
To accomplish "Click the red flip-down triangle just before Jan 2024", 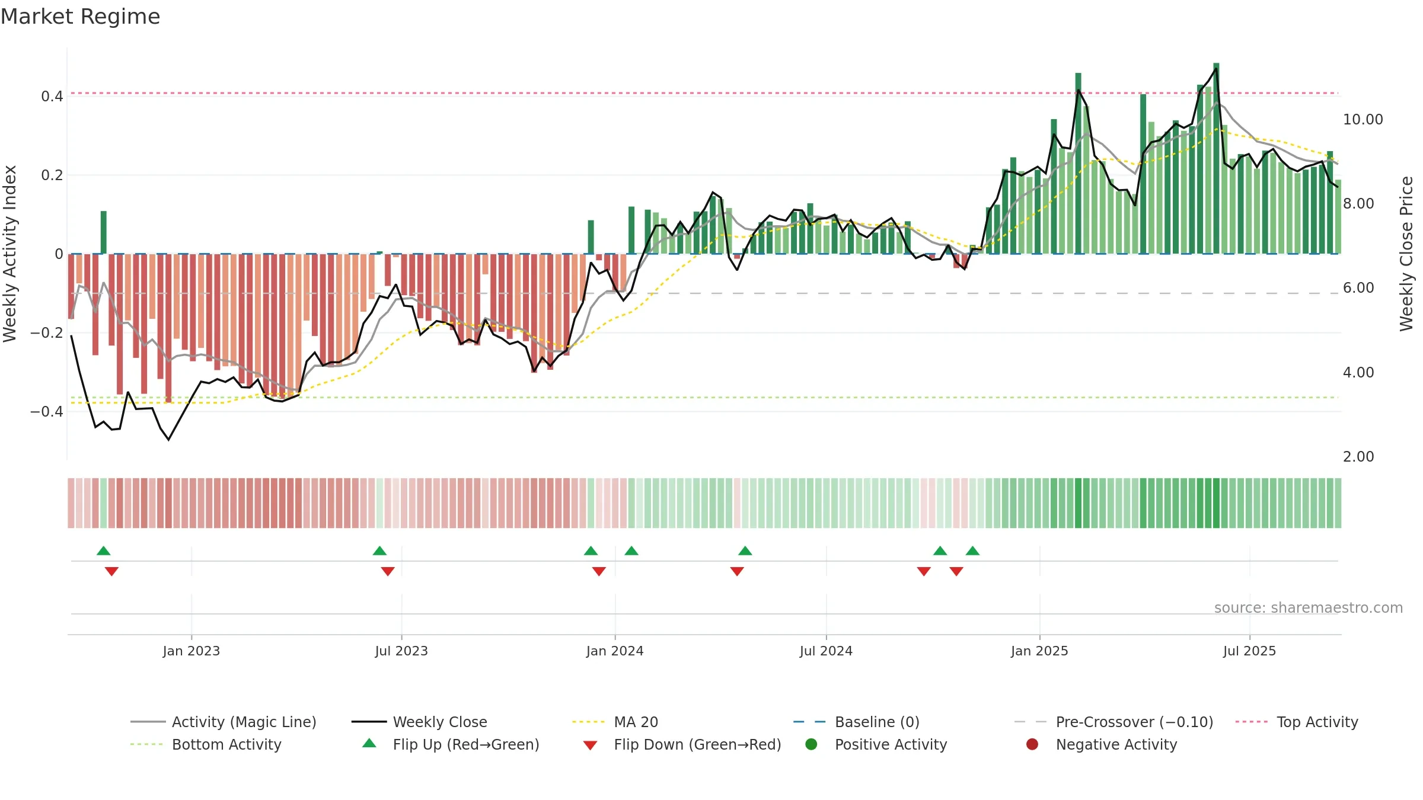I will click(x=599, y=571).
